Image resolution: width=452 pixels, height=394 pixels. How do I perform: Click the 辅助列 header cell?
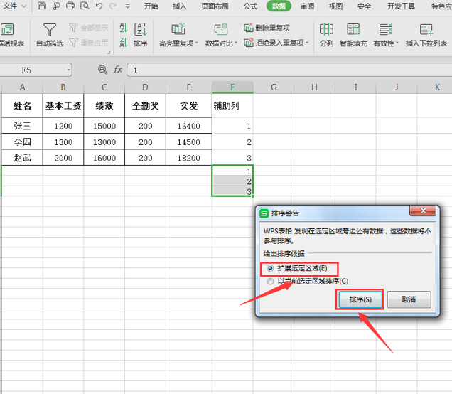click(x=232, y=105)
